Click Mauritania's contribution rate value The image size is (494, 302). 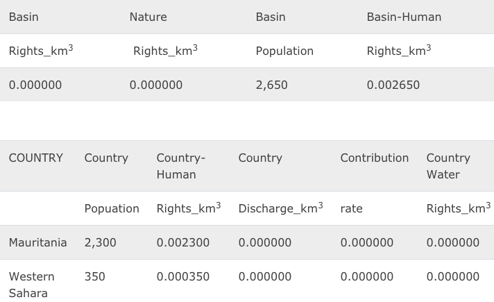[366, 242]
